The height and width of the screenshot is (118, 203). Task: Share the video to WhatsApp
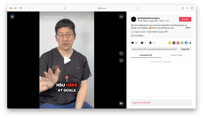[182, 43]
